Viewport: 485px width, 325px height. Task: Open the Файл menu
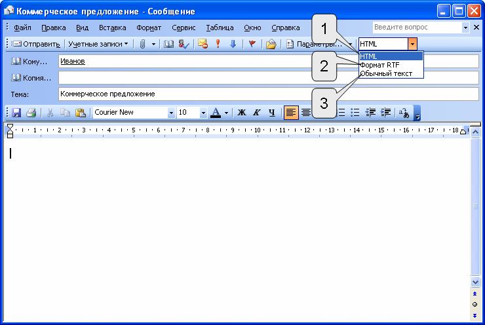(22, 28)
